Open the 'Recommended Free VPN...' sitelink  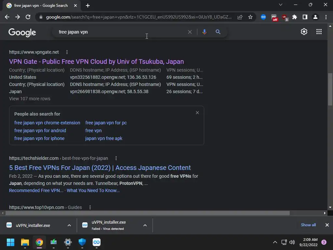point(36,190)
